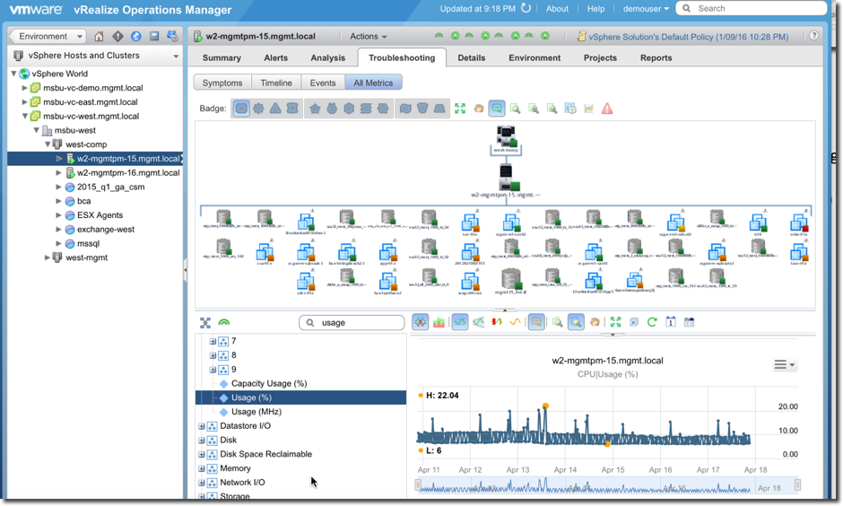The height and width of the screenshot is (506, 843).
Task: Toggle the first square badge filter
Action: tap(241, 109)
